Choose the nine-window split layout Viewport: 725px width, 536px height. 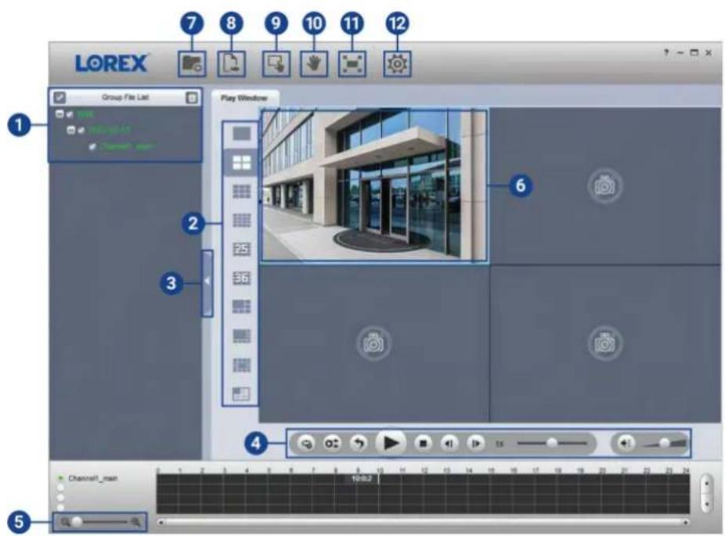click(x=241, y=191)
